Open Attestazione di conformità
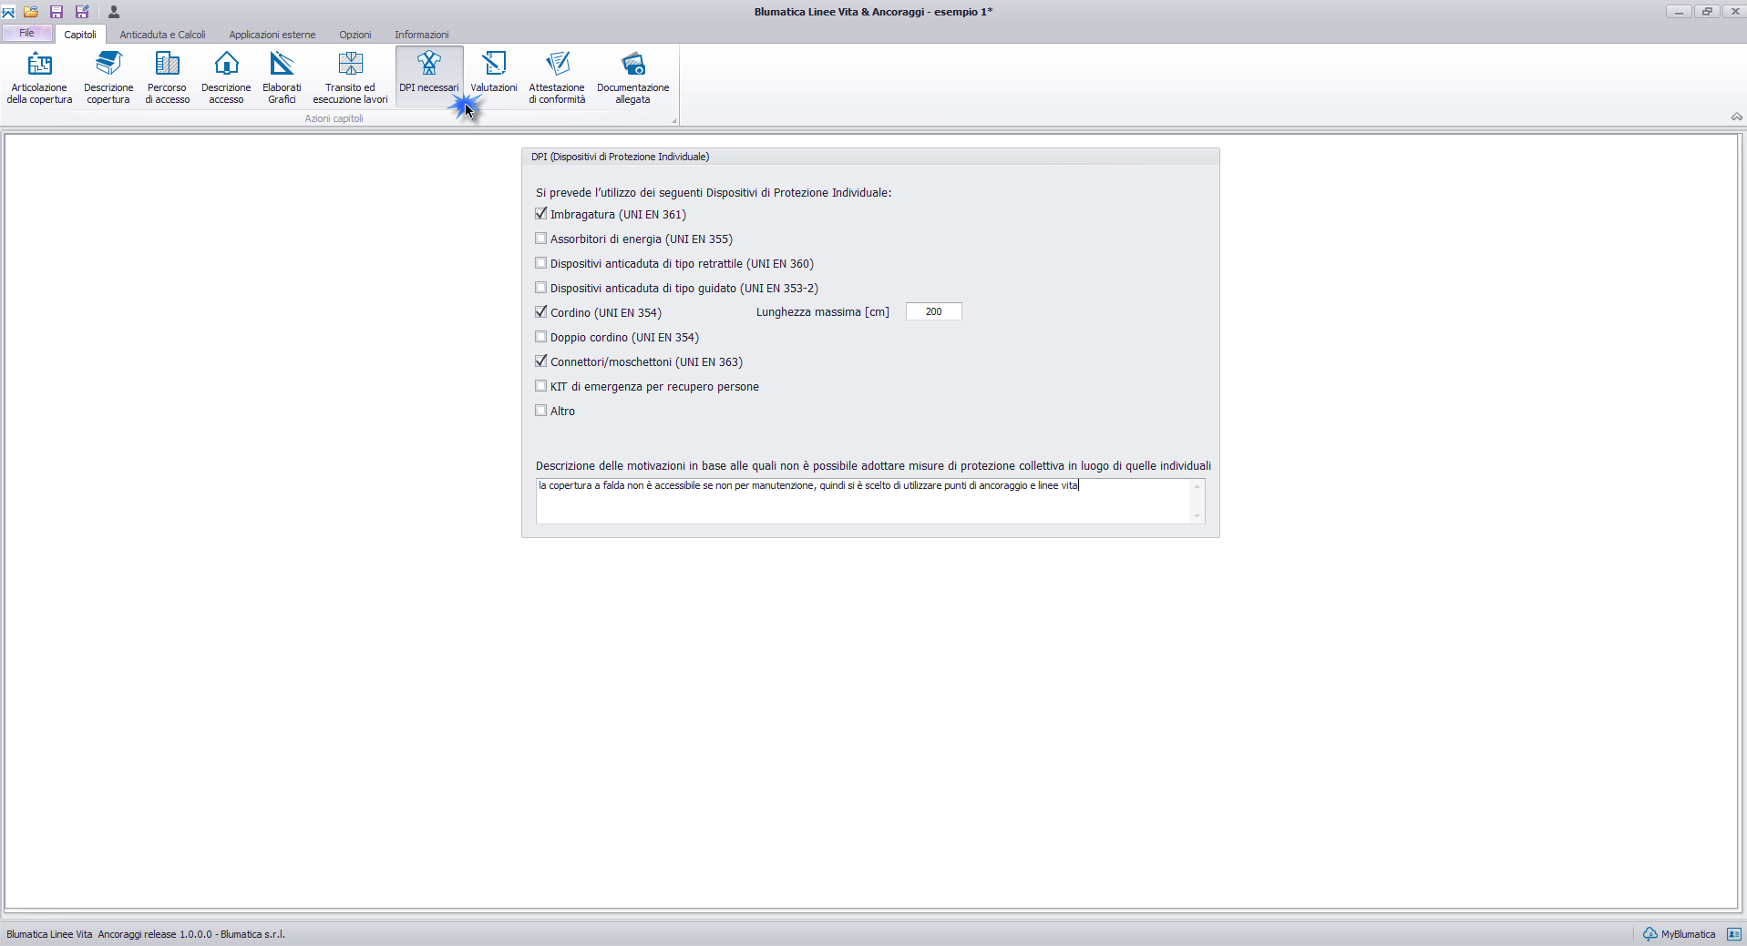This screenshot has width=1747, height=946. click(557, 76)
